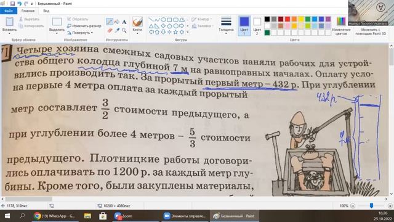Viewport: 394px width, 222px height.
Task: Open Изменение цветов color editor
Action: point(341,25)
